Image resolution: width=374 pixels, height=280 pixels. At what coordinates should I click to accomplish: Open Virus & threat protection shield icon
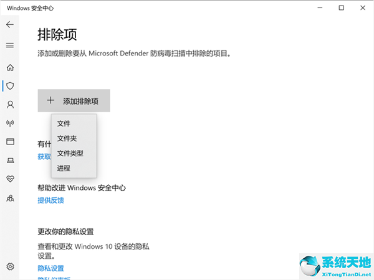click(10, 86)
